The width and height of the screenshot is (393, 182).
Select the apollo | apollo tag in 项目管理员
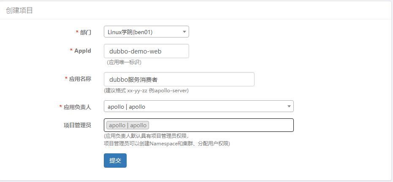tap(127, 125)
